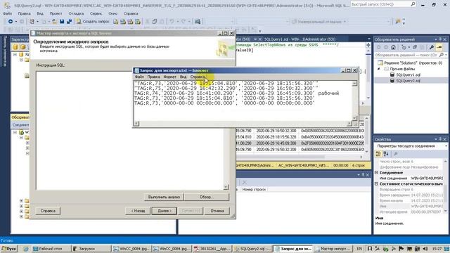450x253 pixels.
Task: Click the Выполнить анализ button
Action: (x=164, y=197)
